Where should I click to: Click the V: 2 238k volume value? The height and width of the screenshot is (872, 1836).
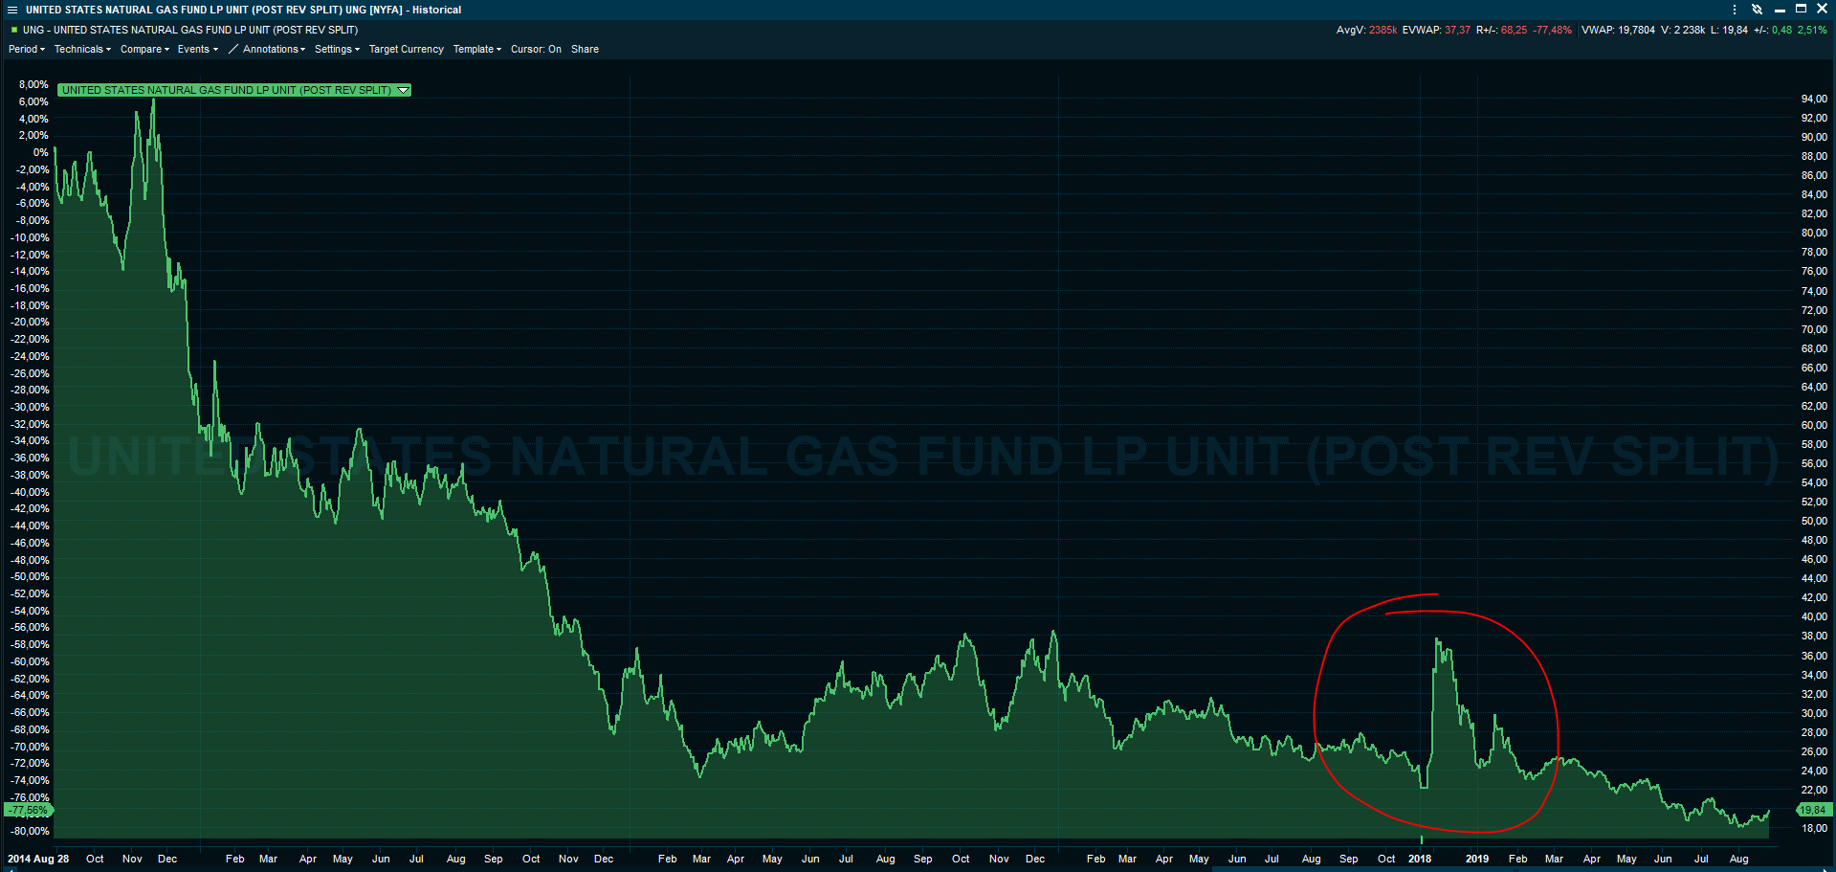(1683, 30)
